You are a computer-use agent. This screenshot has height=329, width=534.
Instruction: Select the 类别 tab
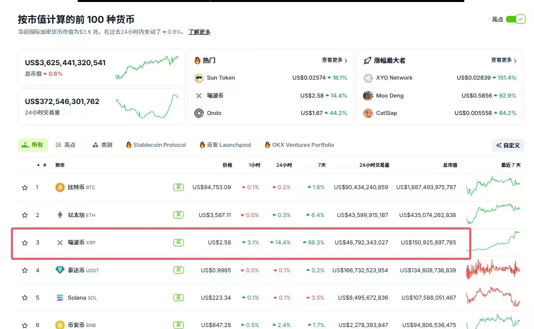pos(102,145)
